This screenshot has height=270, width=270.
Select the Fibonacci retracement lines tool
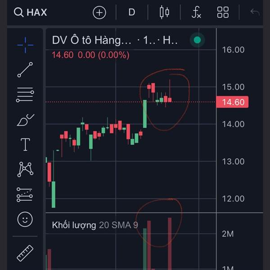(25, 94)
